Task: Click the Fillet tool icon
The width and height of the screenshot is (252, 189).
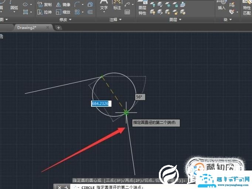Action: tap(78, 5)
